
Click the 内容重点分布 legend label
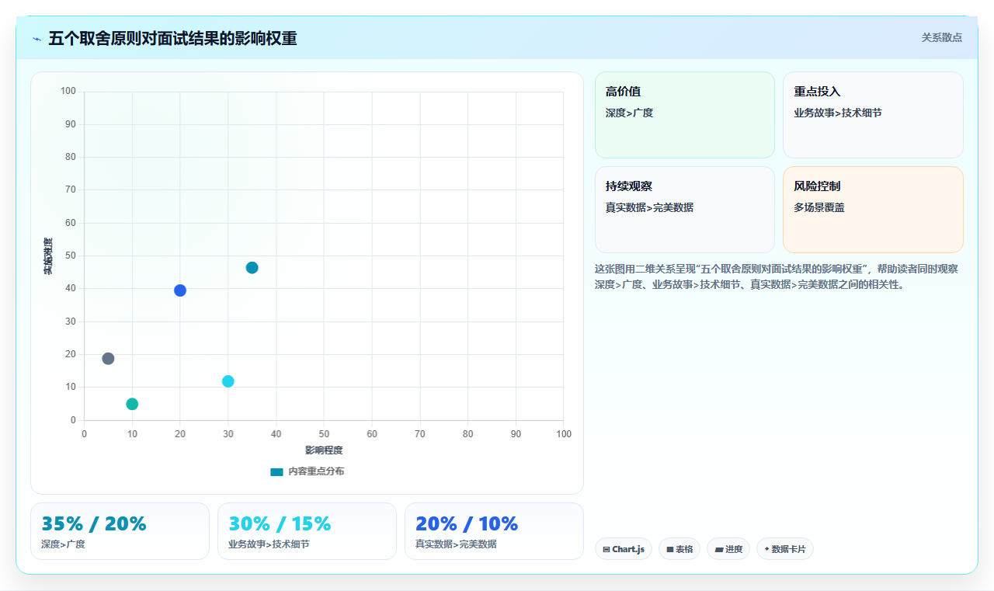tap(316, 471)
